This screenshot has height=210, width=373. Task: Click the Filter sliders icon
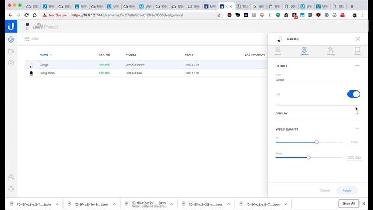[27, 39]
